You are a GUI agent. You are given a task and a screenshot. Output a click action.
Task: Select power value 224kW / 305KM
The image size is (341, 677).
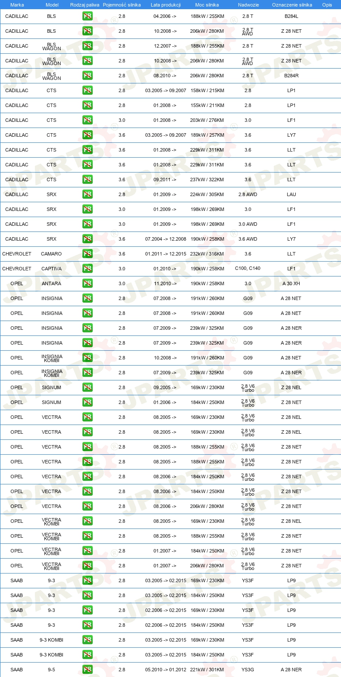[207, 194]
